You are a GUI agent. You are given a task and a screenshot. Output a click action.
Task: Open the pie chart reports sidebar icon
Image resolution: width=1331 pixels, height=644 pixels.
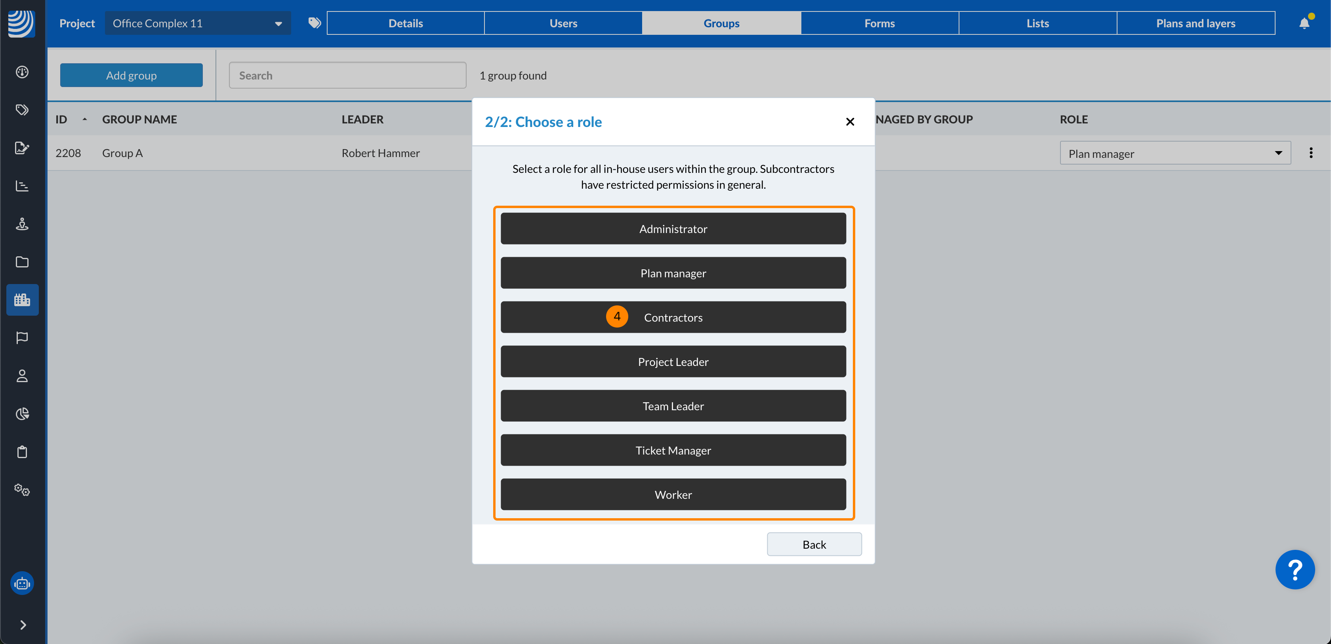click(22, 414)
